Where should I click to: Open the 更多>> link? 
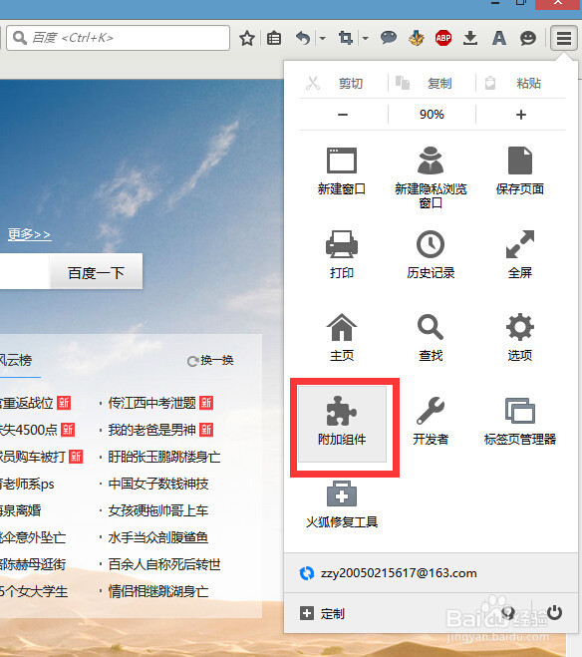coord(29,234)
